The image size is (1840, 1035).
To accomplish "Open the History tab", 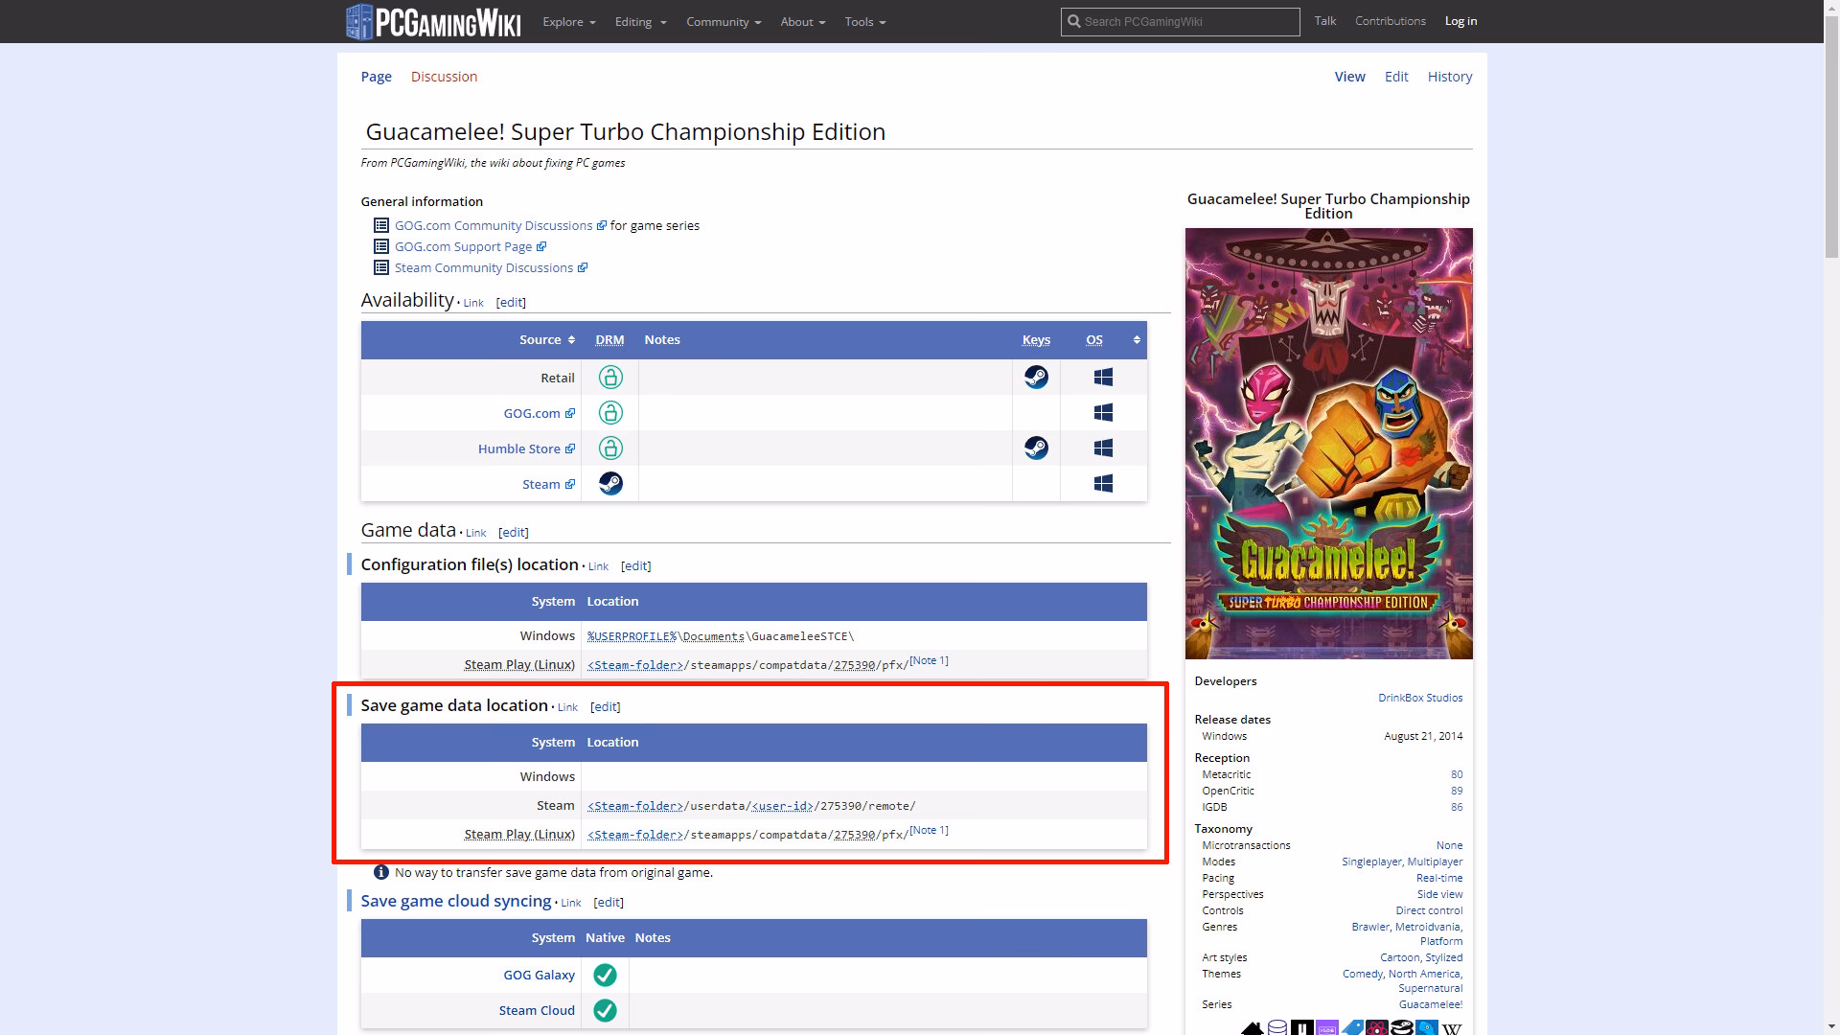I will click(x=1450, y=77).
